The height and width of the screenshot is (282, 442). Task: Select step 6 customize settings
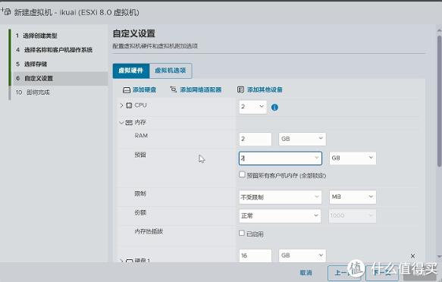coord(61,78)
